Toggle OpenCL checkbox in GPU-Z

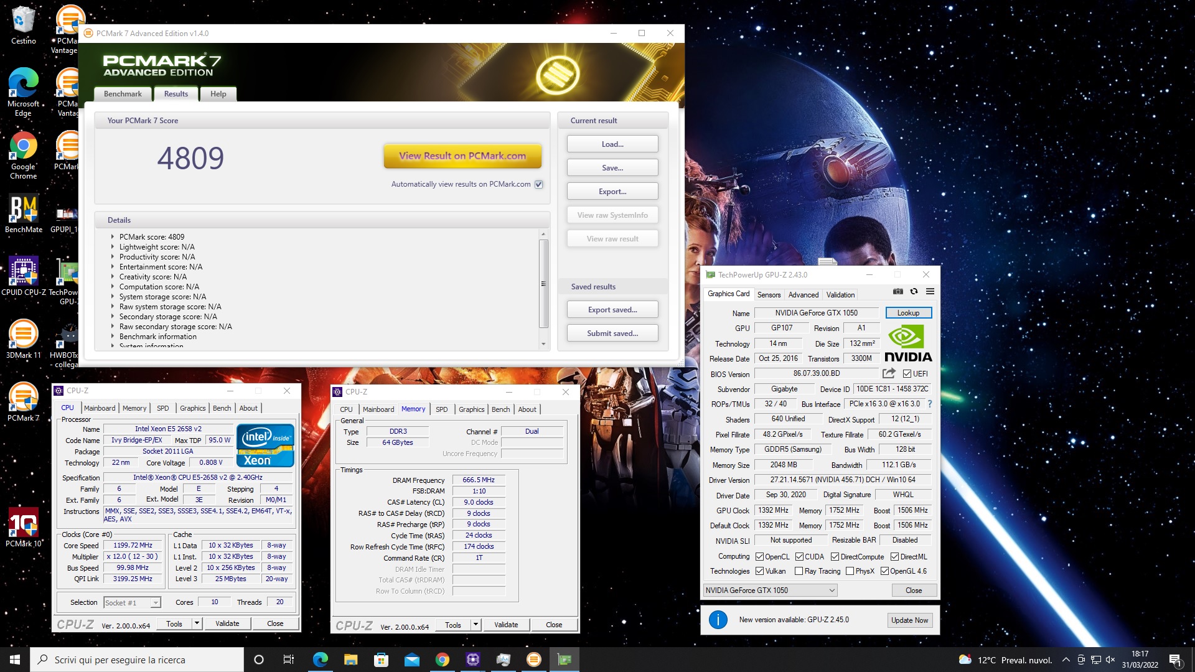759,557
